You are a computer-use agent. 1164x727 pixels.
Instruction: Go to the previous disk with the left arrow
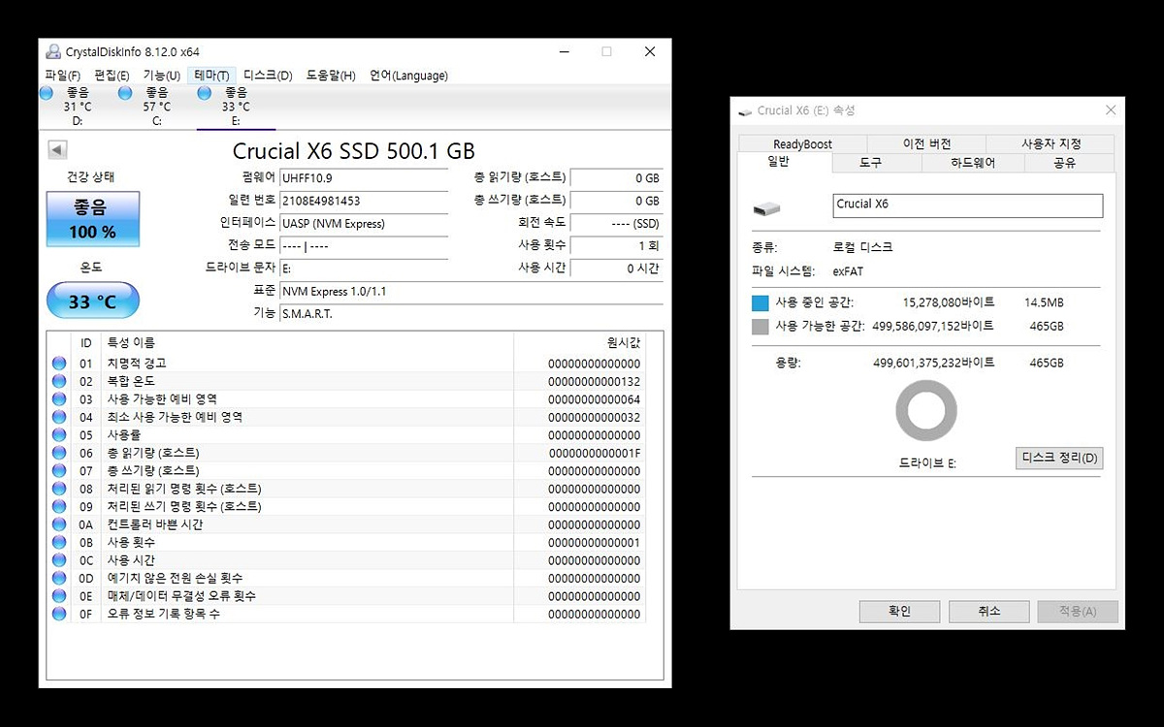[57, 149]
